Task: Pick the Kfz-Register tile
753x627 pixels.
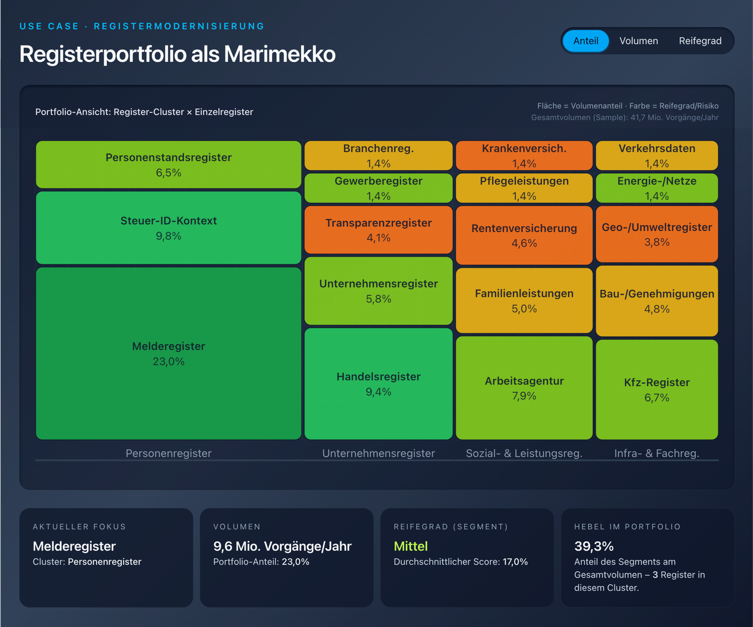Action: tap(657, 389)
